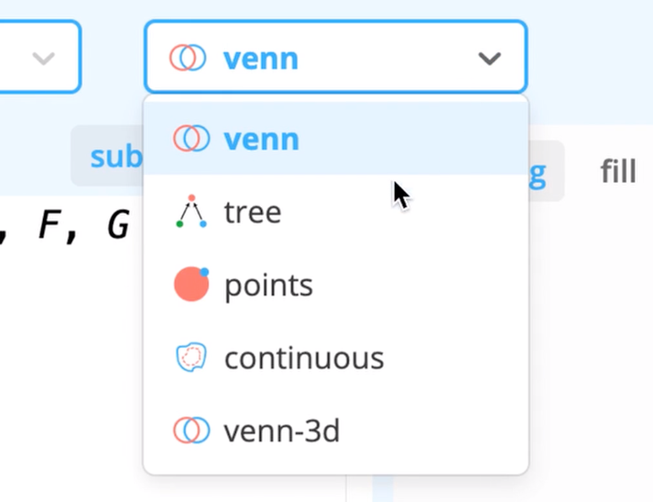Click the tree node icon
This screenshot has height=502, width=653.
pyautogui.click(x=191, y=212)
